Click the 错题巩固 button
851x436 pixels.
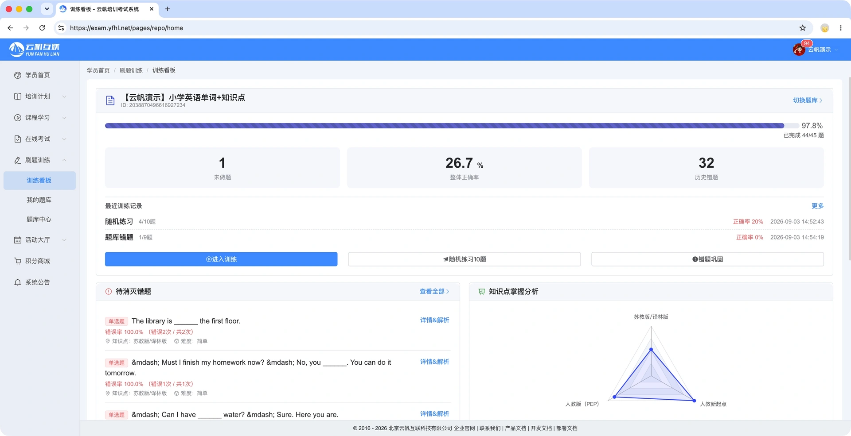point(707,259)
